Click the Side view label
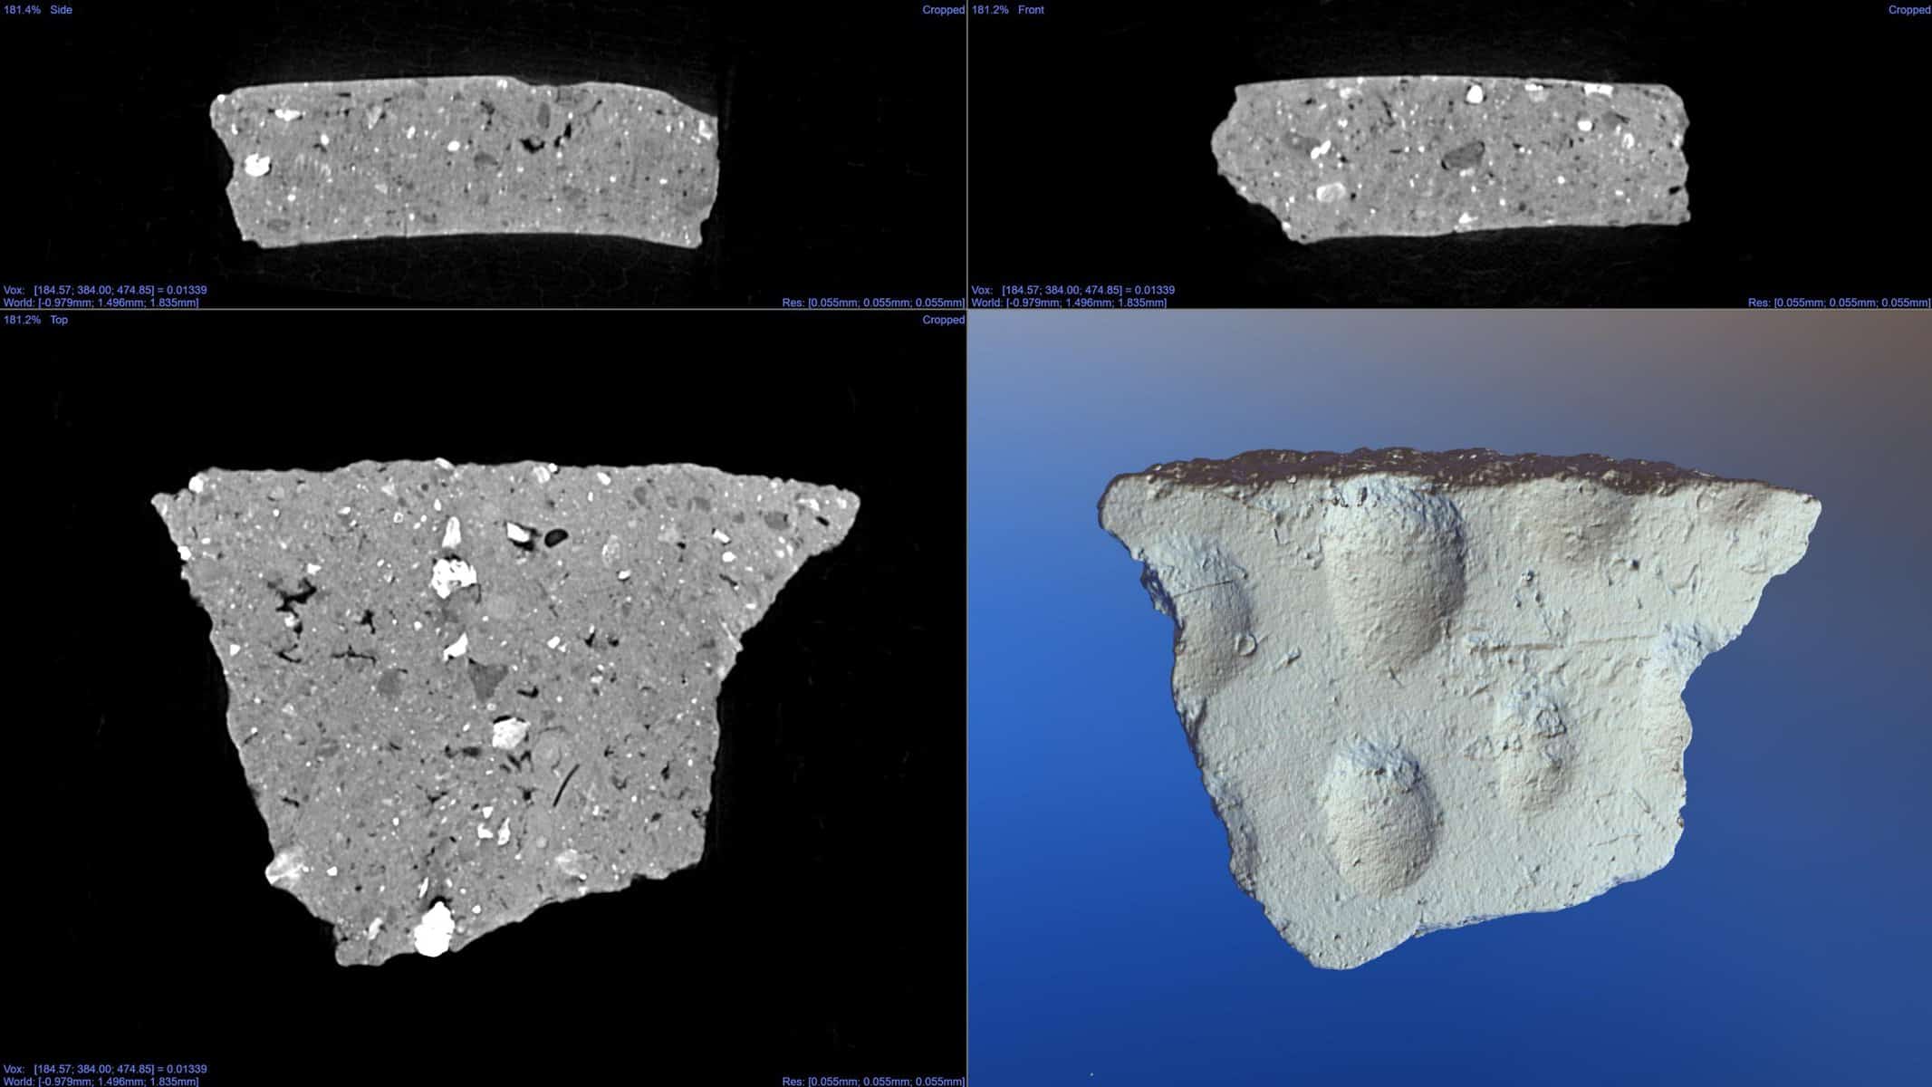Viewport: 1932px width, 1087px height. (61, 10)
